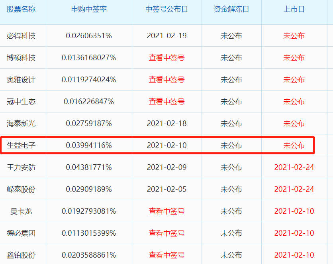This screenshot has width=333, height=264.
Task: Open 查看中签号 link for 奥雅设计
Action: pos(166,79)
